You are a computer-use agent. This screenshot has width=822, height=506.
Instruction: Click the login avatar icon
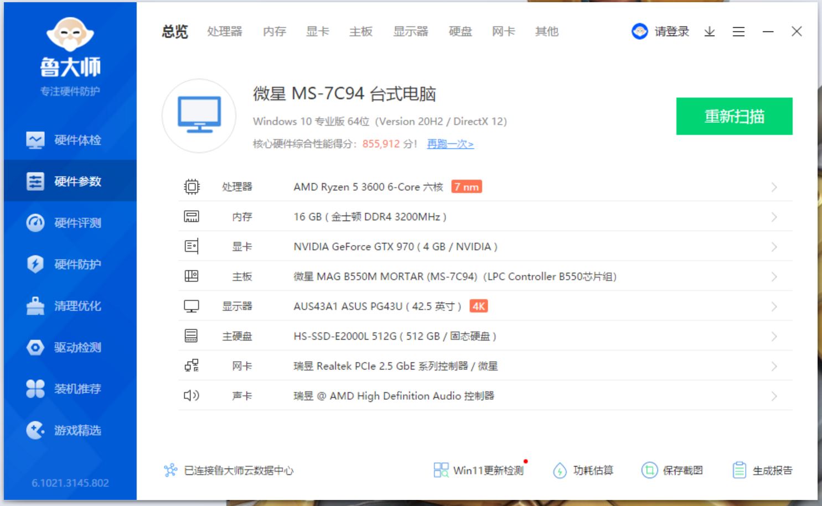[x=640, y=32]
